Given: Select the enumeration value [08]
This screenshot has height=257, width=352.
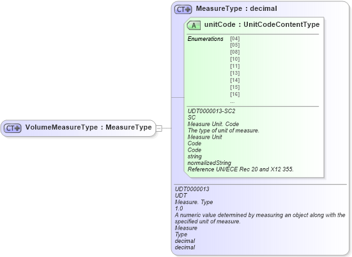Looking at the screenshot, I should pyautogui.click(x=235, y=52).
